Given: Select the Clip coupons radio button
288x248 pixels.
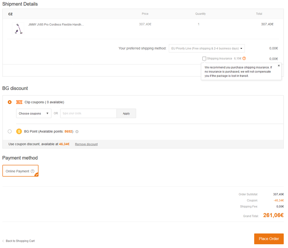Looking at the screenshot, I should [x=10, y=102].
